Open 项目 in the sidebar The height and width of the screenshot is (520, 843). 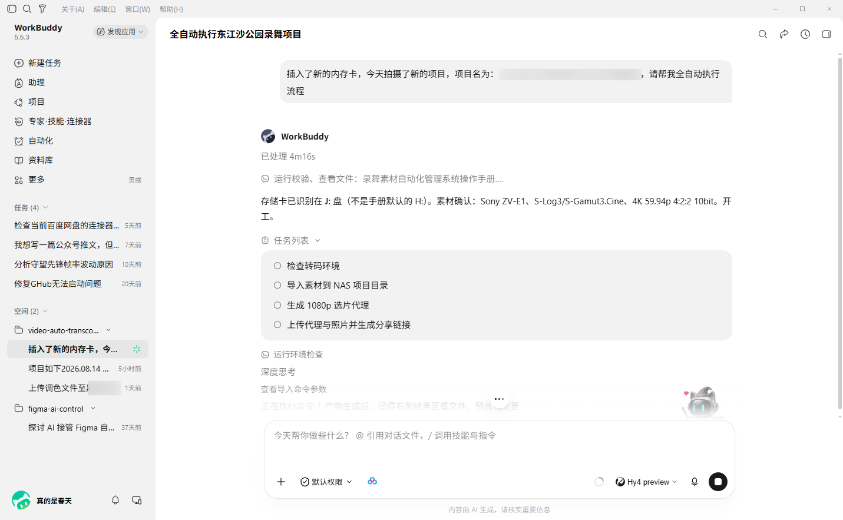coord(78,102)
